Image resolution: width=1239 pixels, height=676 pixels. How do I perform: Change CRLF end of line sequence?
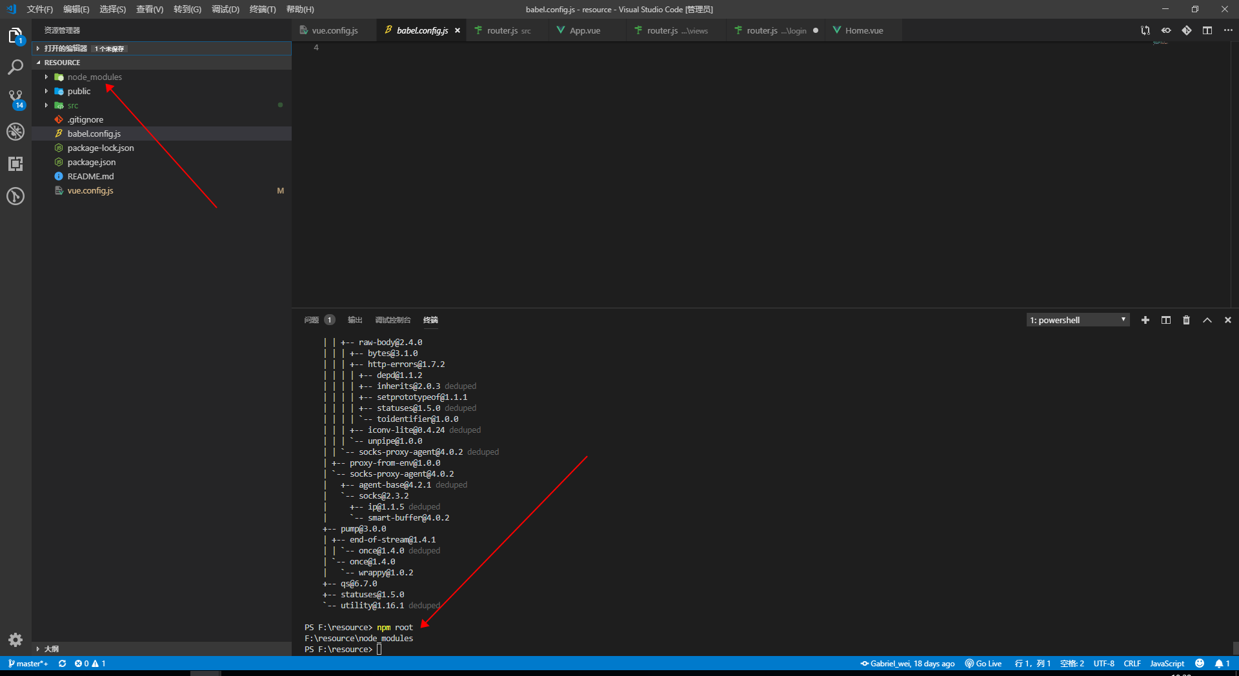1132,663
